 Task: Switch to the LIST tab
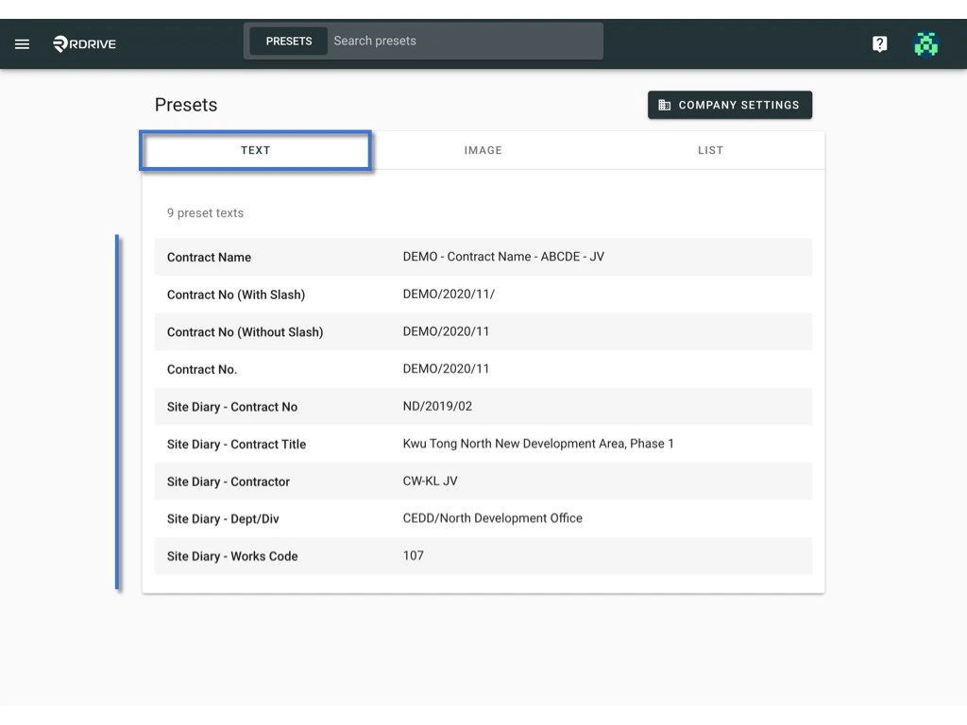[710, 150]
